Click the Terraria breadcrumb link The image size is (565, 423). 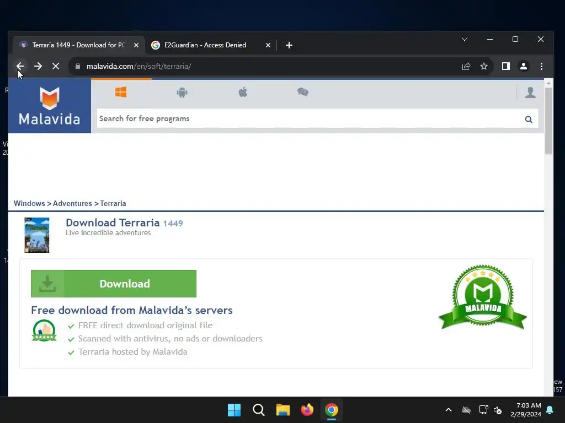click(113, 203)
